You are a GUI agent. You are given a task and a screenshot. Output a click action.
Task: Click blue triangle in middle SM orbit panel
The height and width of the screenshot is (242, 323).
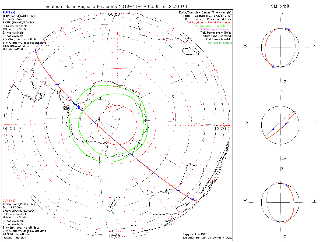273,129
